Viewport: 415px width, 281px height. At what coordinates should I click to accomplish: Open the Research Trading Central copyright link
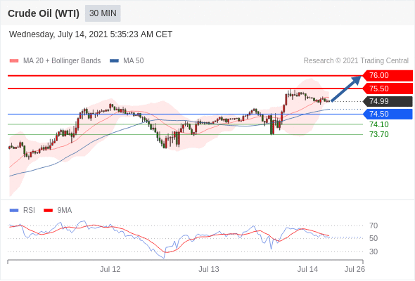click(x=356, y=61)
